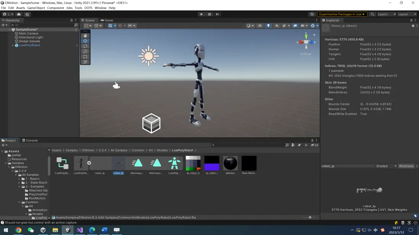The width and height of the screenshot is (419, 235).
Task: Toggle 2D view mode in Scene
Action: (x=260, y=26)
